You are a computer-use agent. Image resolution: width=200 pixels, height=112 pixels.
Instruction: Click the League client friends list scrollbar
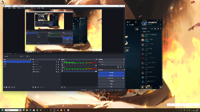162,55
